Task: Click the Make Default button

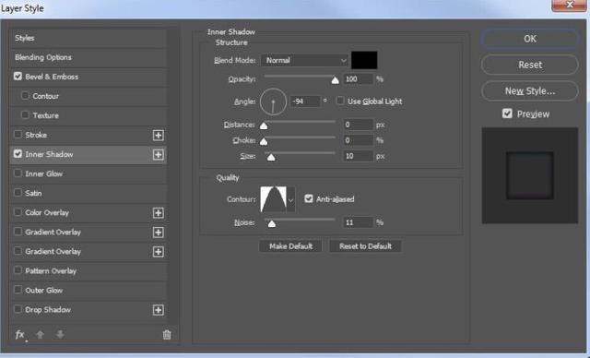Action: 290,246
